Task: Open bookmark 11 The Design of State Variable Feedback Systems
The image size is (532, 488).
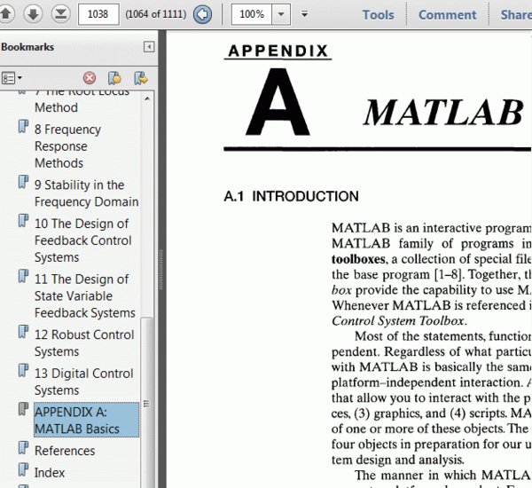Action: coord(85,295)
